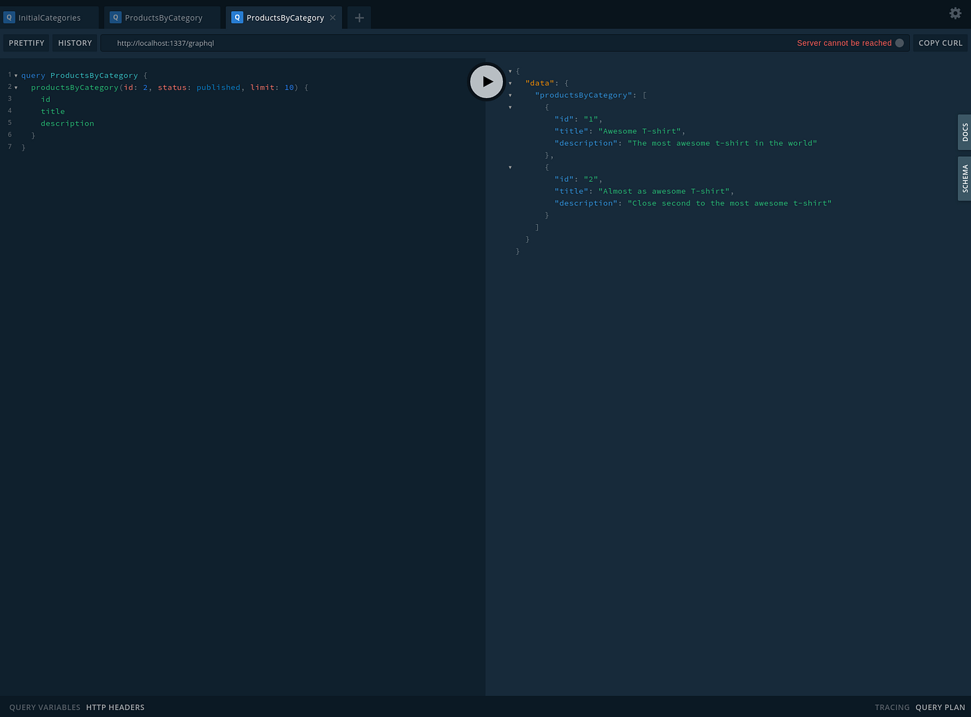Click "Close second to the most awesome t-shirt" value
Image resolution: width=971 pixels, height=717 pixels.
point(730,203)
